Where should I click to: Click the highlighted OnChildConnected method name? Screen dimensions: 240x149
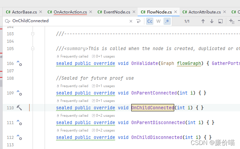point(153,108)
